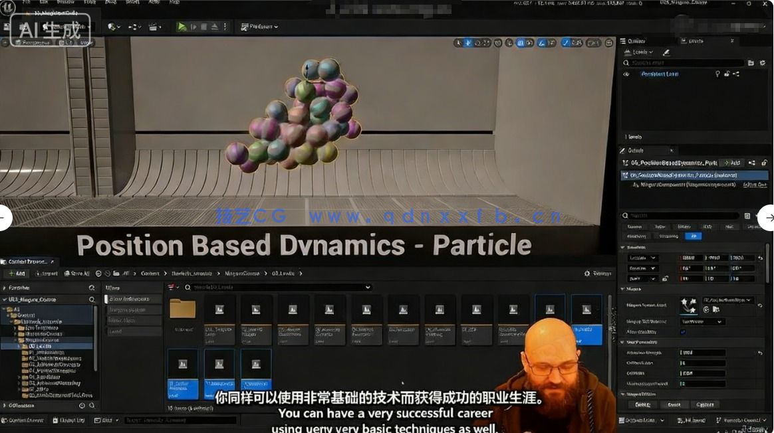The width and height of the screenshot is (774, 433).
Task: Collapse the Transform section in Details
Action: 623,248
